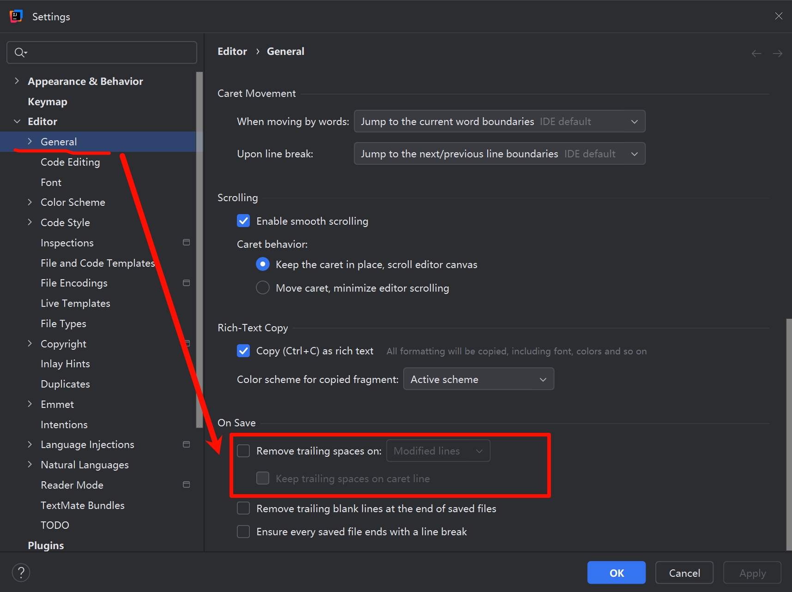The width and height of the screenshot is (792, 592).
Task: Open the Keymap settings page
Action: (x=48, y=102)
